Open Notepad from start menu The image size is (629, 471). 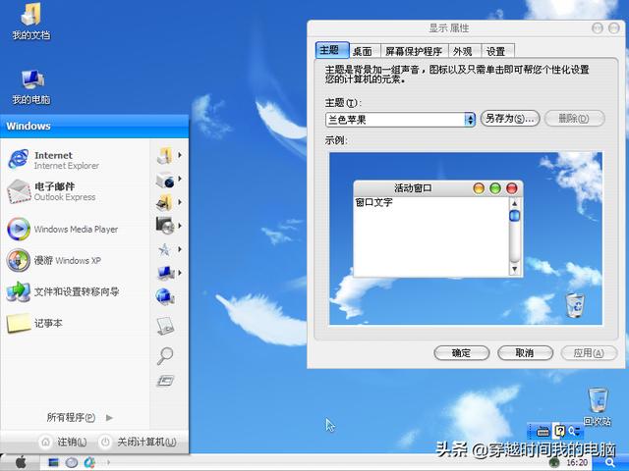(x=35, y=323)
